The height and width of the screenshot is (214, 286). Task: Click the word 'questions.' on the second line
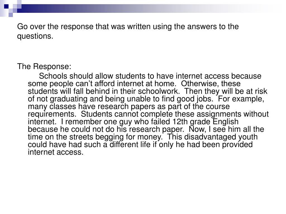pyautogui.click(x=35, y=36)
